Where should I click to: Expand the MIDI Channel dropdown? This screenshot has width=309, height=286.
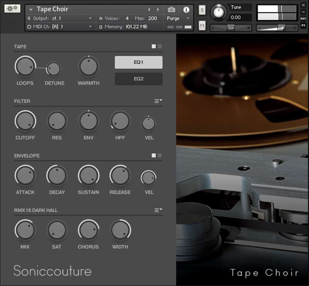[x=90, y=27]
